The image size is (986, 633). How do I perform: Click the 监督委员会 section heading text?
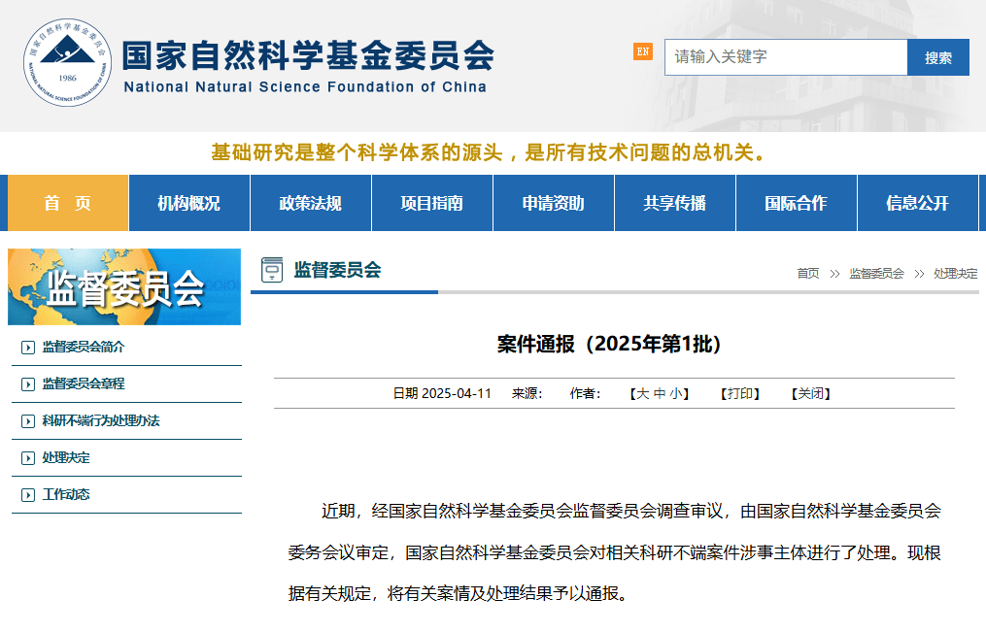click(338, 270)
